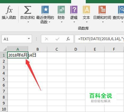Expand the 逻辑 dropdown arrow
This screenshot has height=112, width=124.
point(74,22)
